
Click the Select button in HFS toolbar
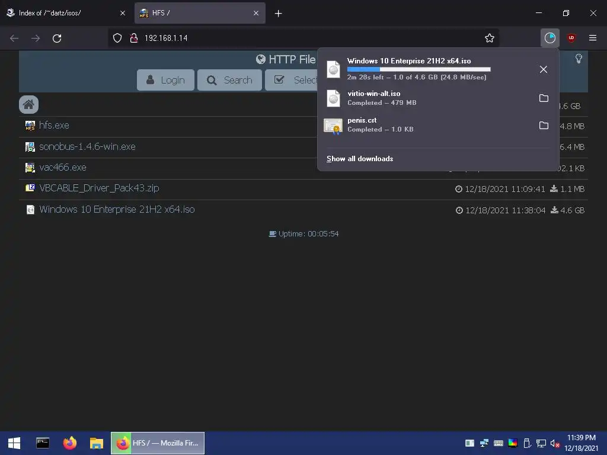(292, 80)
